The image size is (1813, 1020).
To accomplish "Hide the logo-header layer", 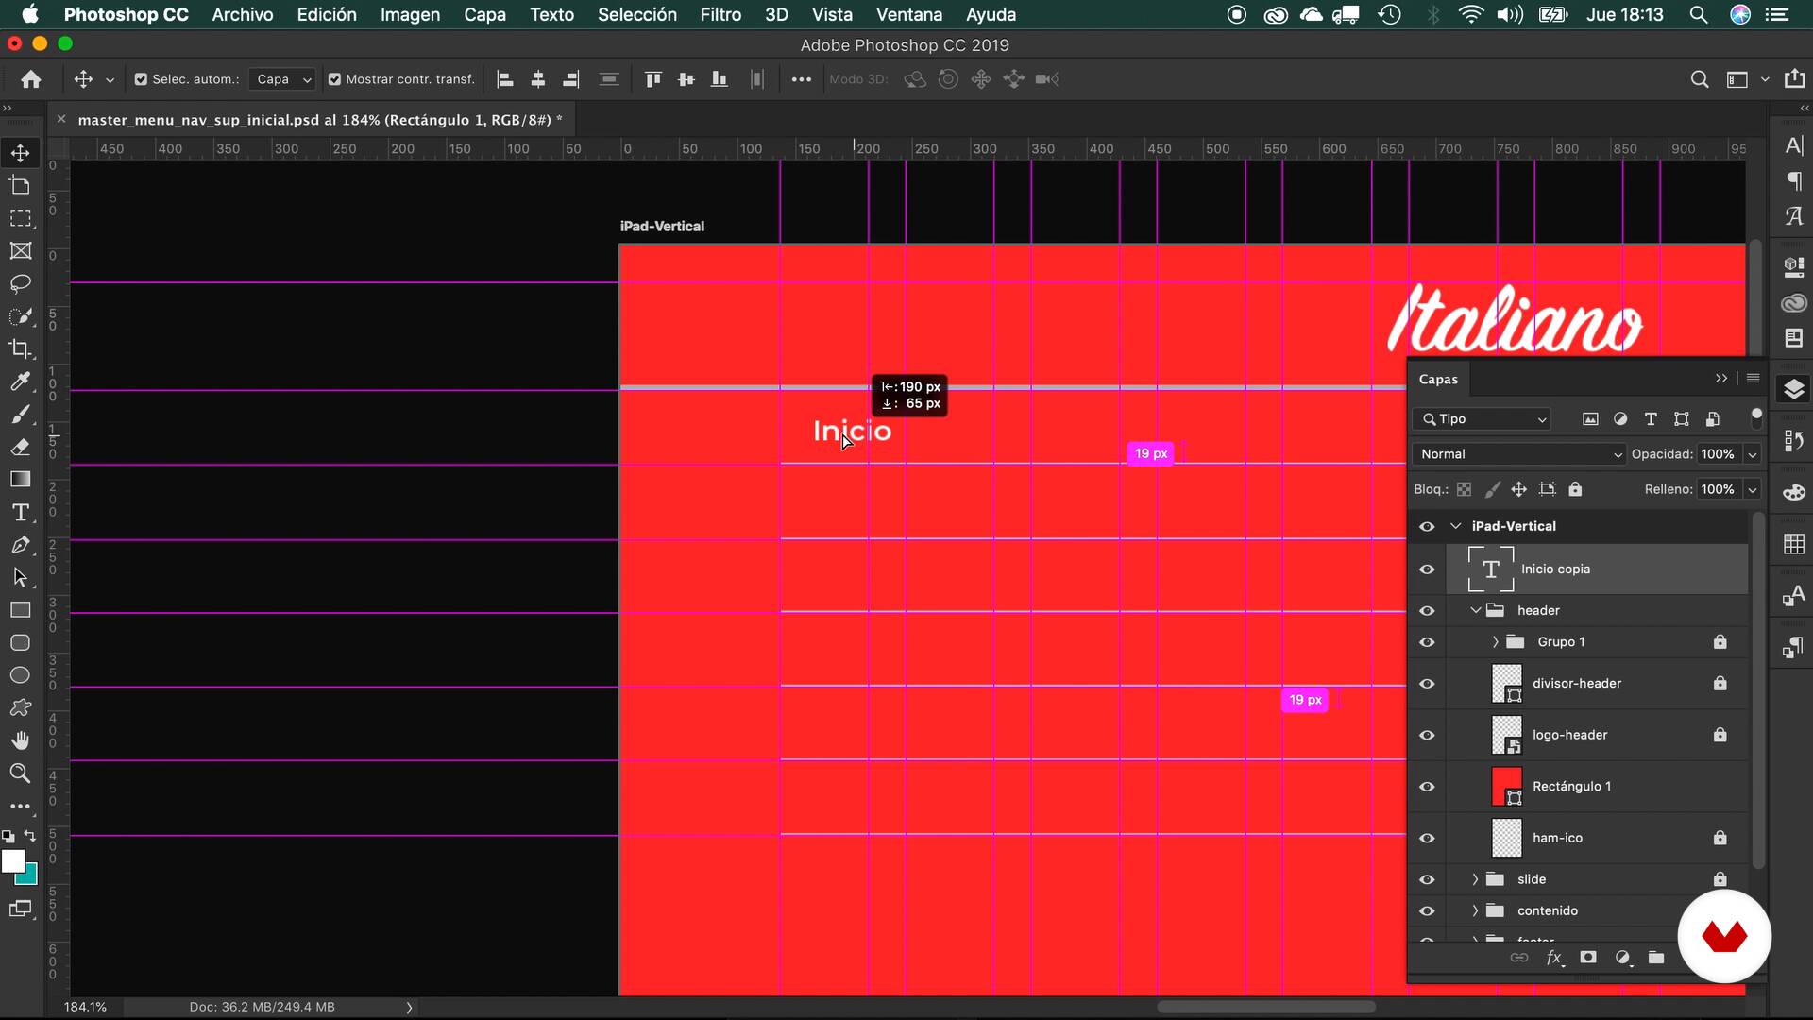I will (x=1427, y=735).
